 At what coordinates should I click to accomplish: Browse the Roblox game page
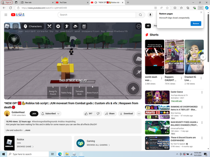click(25, 147)
